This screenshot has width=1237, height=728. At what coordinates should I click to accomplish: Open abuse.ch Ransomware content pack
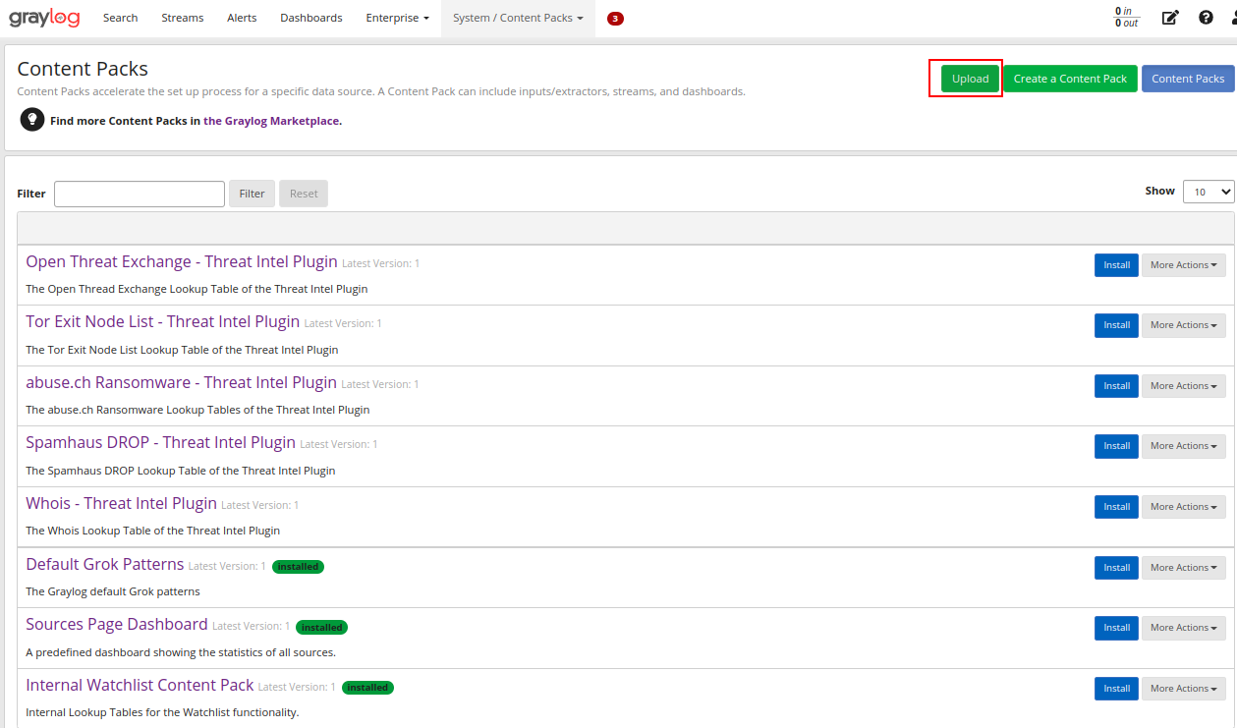click(181, 382)
